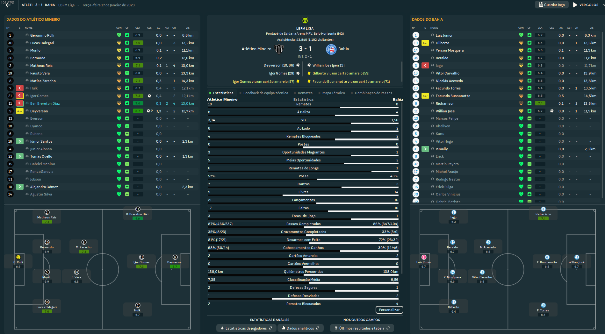Click Alejandro Gómez's green sub-on arrow
This screenshot has height=334, width=605.
coord(20,187)
